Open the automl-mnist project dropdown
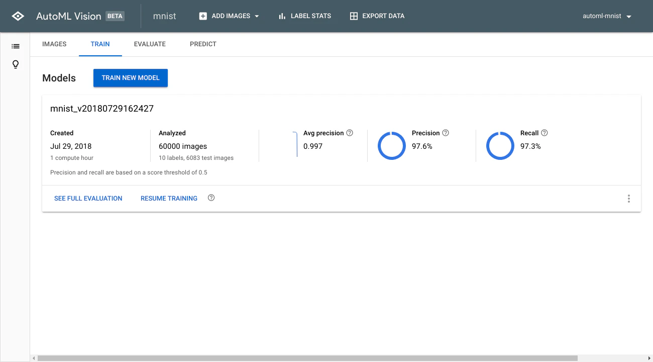 607,16
